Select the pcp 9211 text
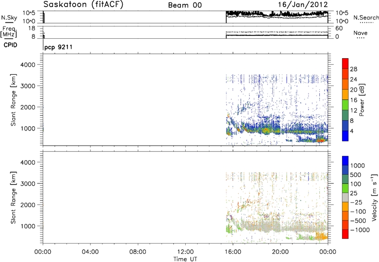The width and height of the screenshot is (379, 262). point(58,47)
